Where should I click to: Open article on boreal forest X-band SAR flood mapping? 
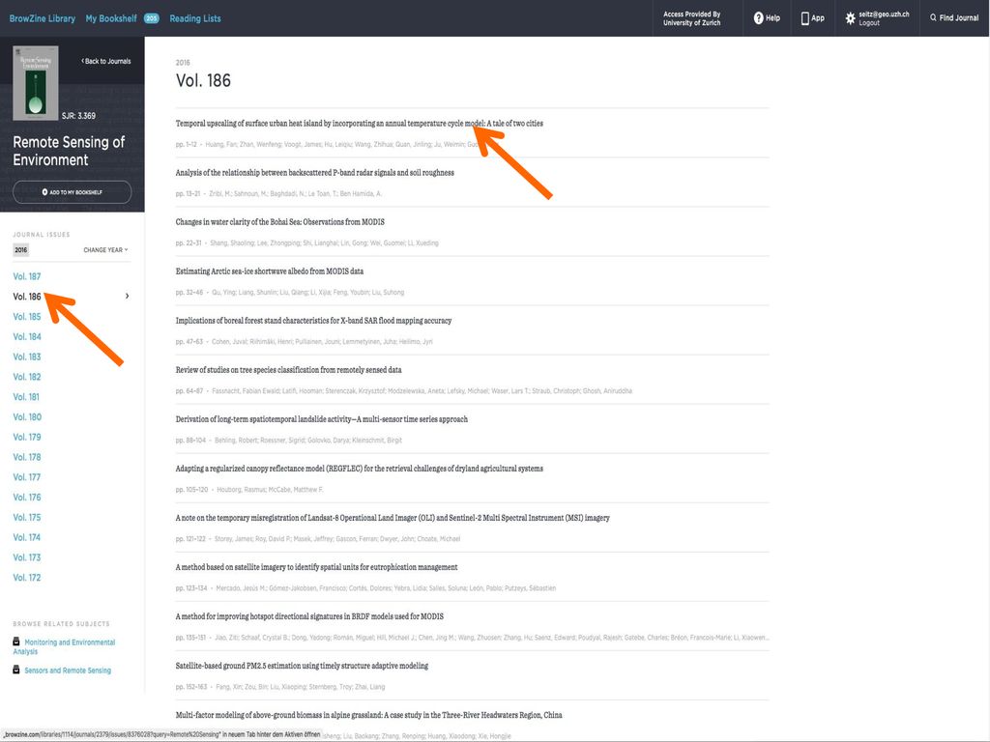pos(314,321)
